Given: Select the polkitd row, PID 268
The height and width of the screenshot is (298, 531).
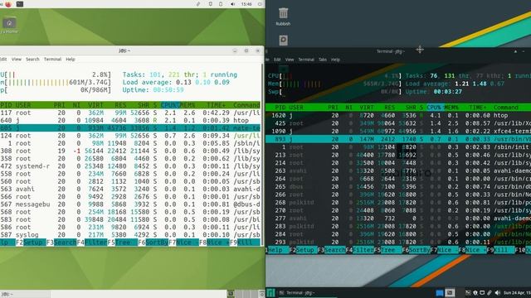Looking at the screenshot, I should point(398,202).
